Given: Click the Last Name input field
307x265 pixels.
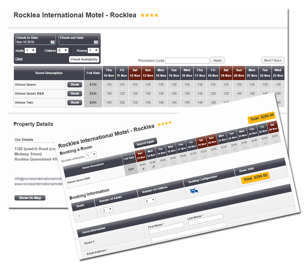Looking at the screenshot, I should (x=206, y=220).
